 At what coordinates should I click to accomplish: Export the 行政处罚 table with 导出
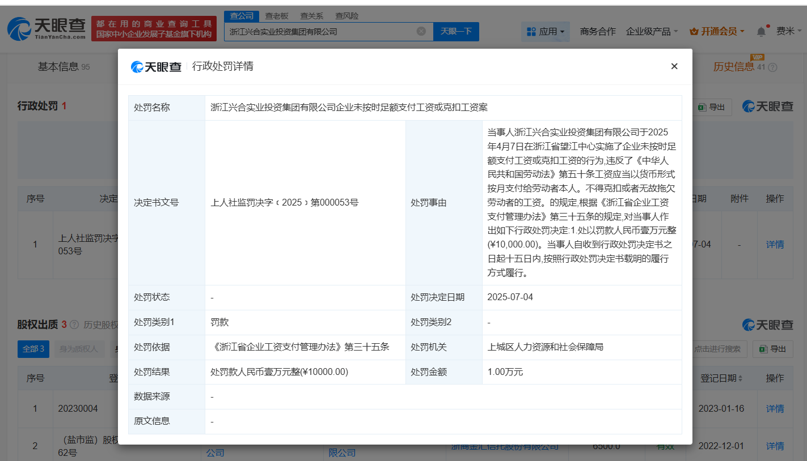coord(711,107)
